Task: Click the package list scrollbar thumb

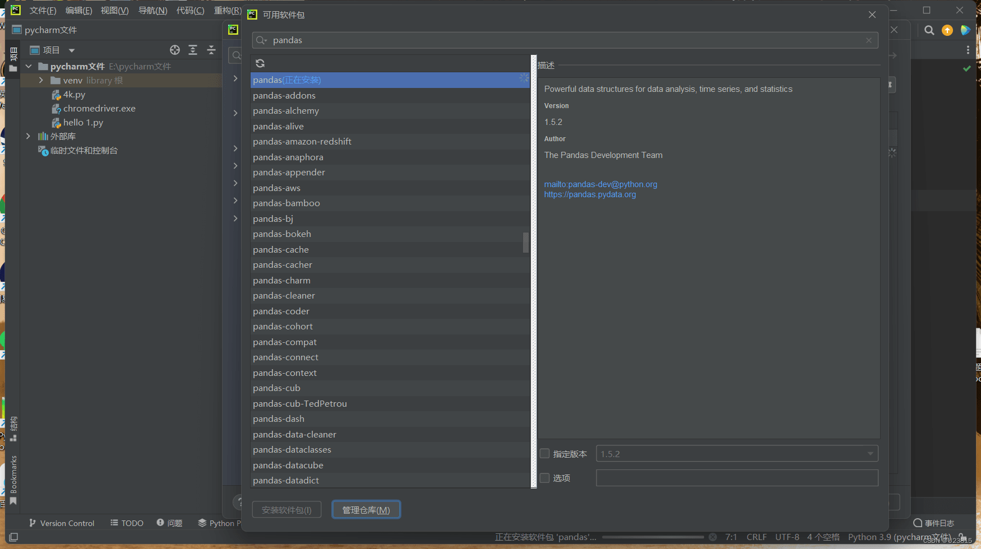Action: click(525, 243)
